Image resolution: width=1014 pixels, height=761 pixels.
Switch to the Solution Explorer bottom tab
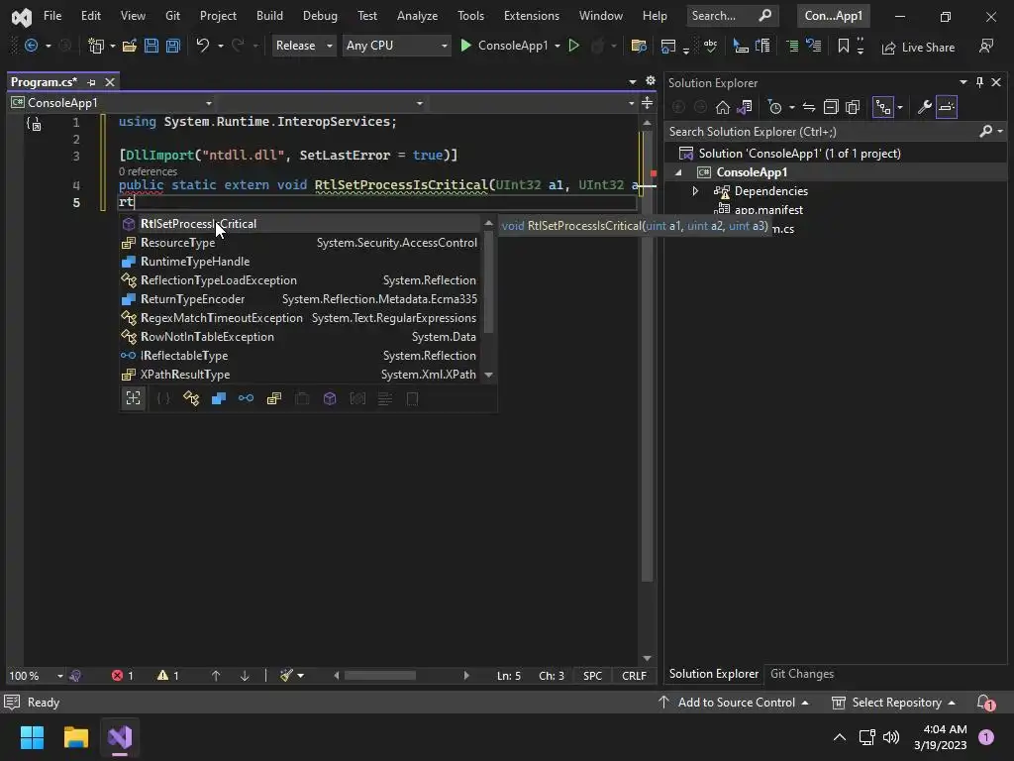click(x=713, y=674)
